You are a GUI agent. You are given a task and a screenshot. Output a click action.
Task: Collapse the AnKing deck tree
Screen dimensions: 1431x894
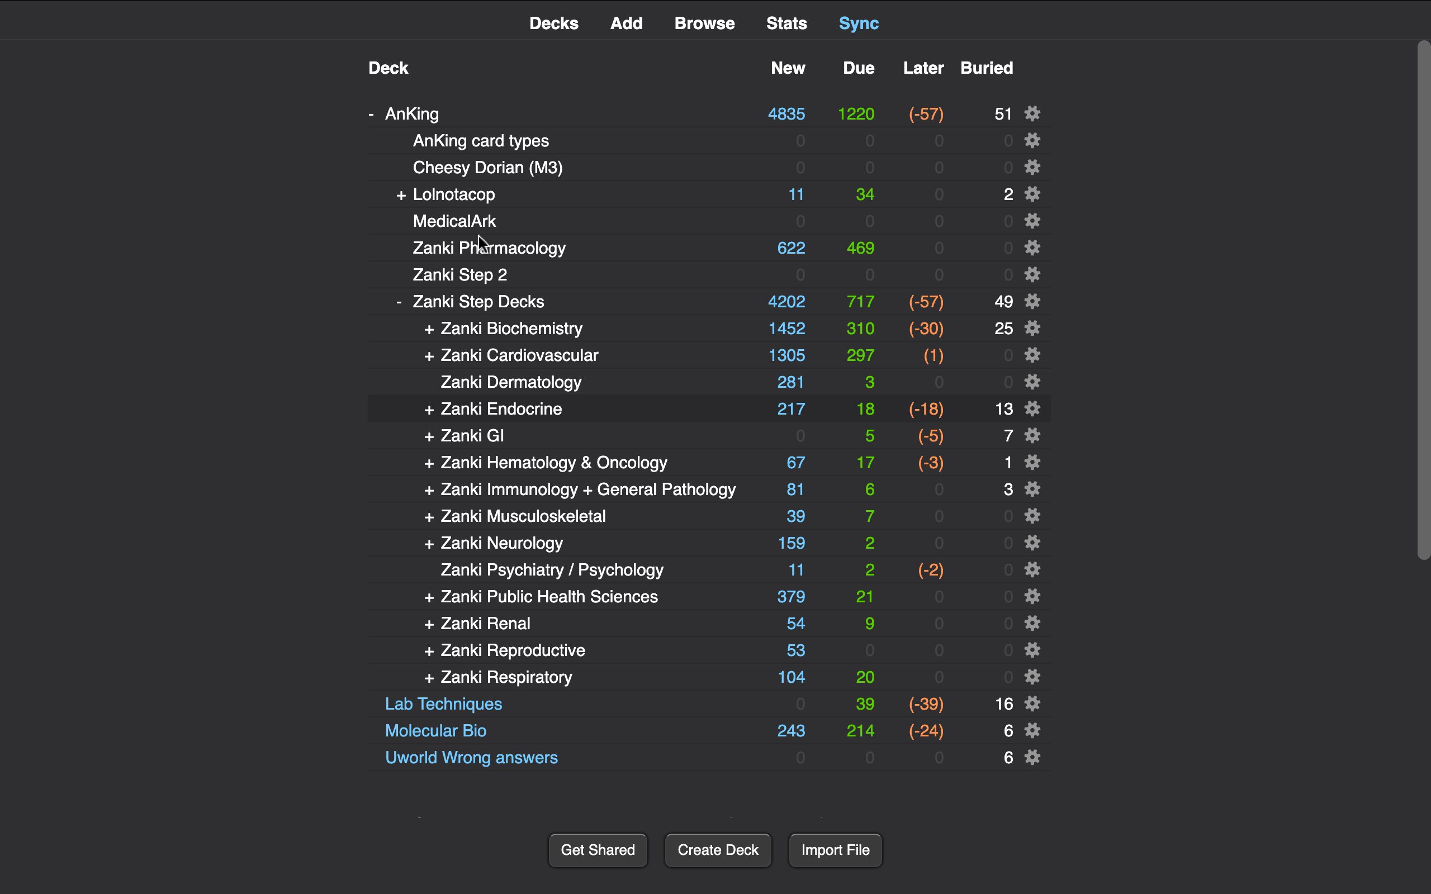coord(371,114)
